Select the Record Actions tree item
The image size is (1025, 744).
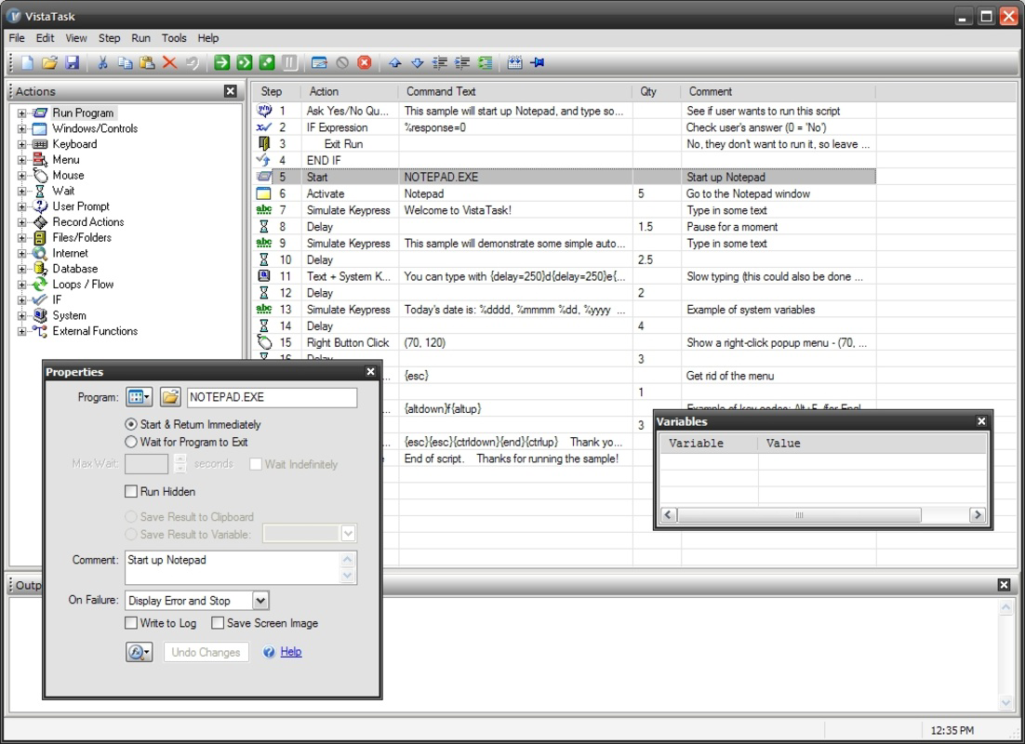click(x=88, y=222)
